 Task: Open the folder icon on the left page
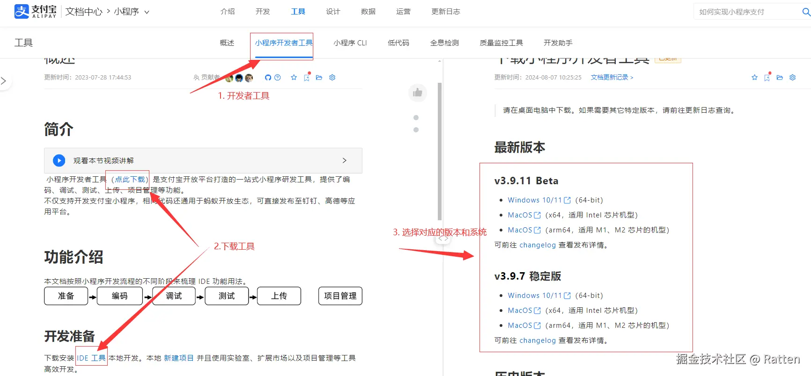point(319,78)
